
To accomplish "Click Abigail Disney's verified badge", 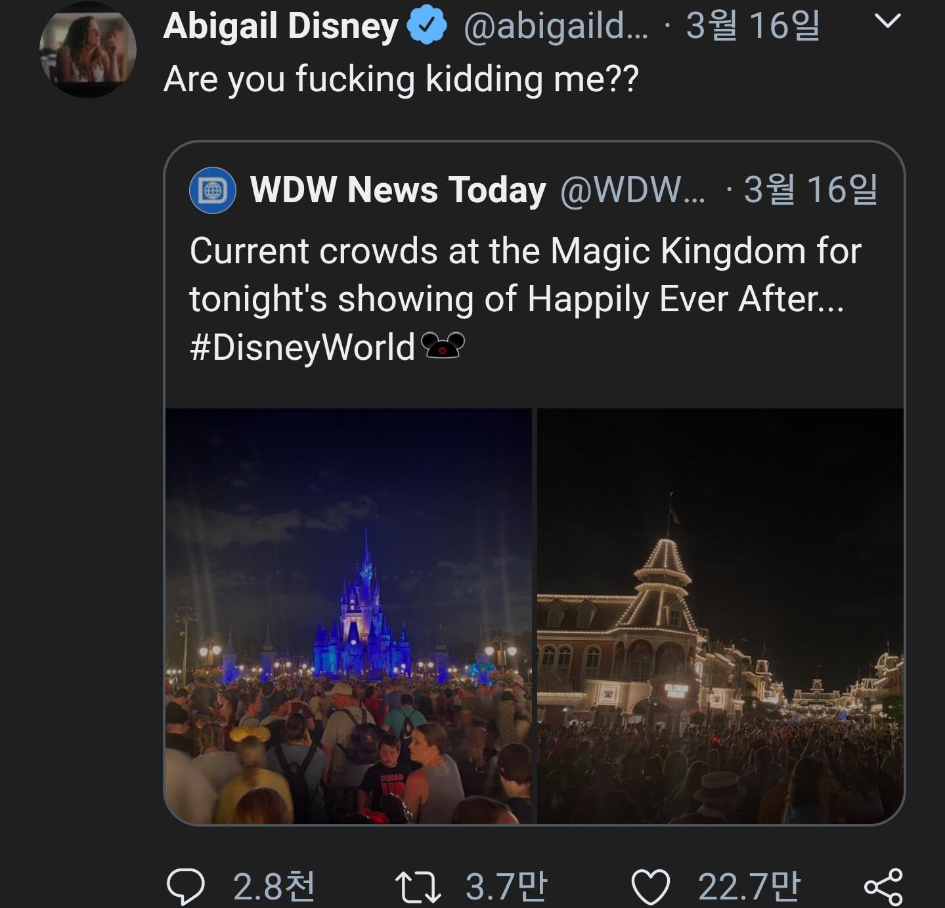I will [427, 25].
